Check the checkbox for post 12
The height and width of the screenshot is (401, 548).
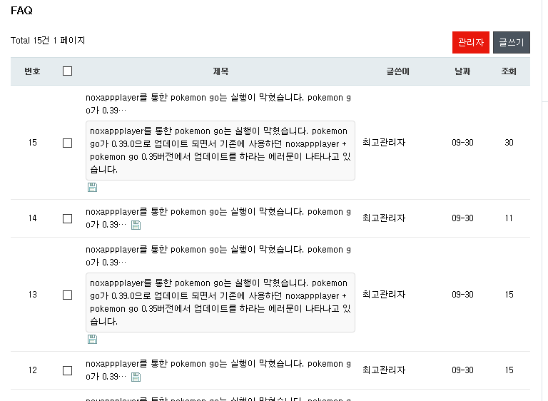click(68, 370)
